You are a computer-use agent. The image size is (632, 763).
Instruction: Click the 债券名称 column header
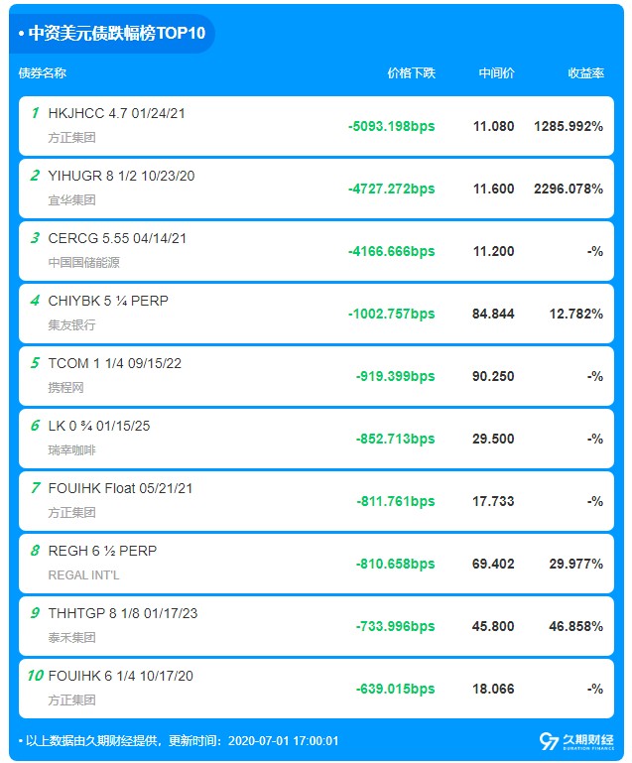(43, 73)
